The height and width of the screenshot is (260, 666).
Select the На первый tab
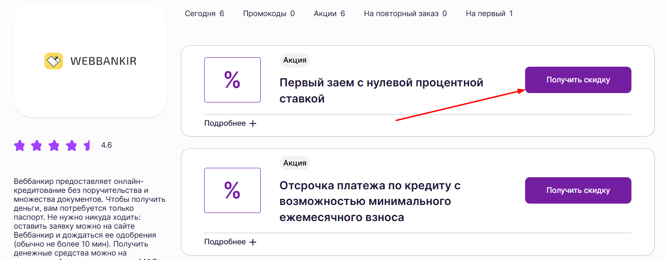click(x=489, y=13)
